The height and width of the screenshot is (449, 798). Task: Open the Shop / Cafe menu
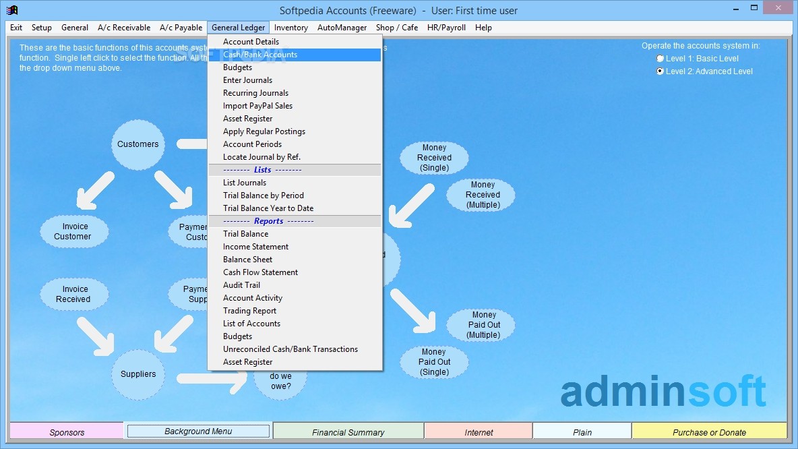[397, 28]
